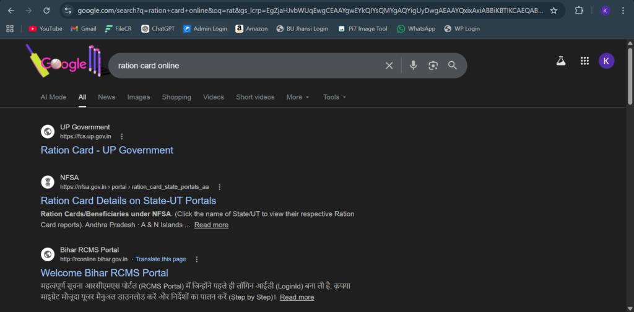Open Search Labs flask icon
The height and width of the screenshot is (312, 634).
[561, 61]
